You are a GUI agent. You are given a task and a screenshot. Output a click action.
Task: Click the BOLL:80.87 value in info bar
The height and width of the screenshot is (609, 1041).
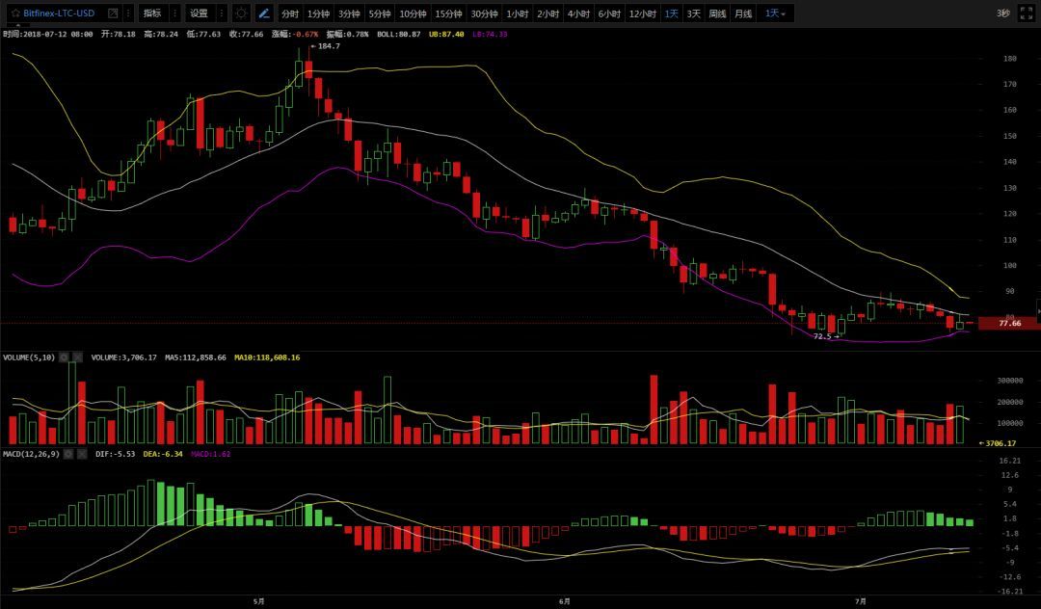pos(398,34)
